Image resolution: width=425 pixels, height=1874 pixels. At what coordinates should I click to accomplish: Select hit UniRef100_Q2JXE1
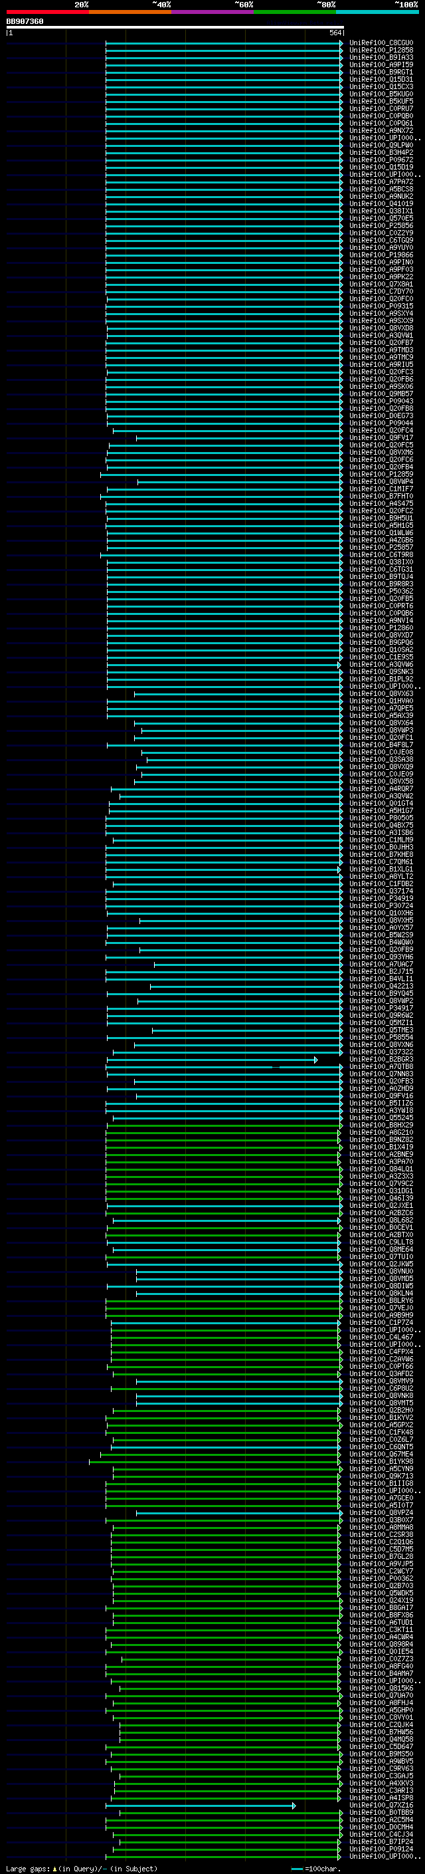point(381,1205)
